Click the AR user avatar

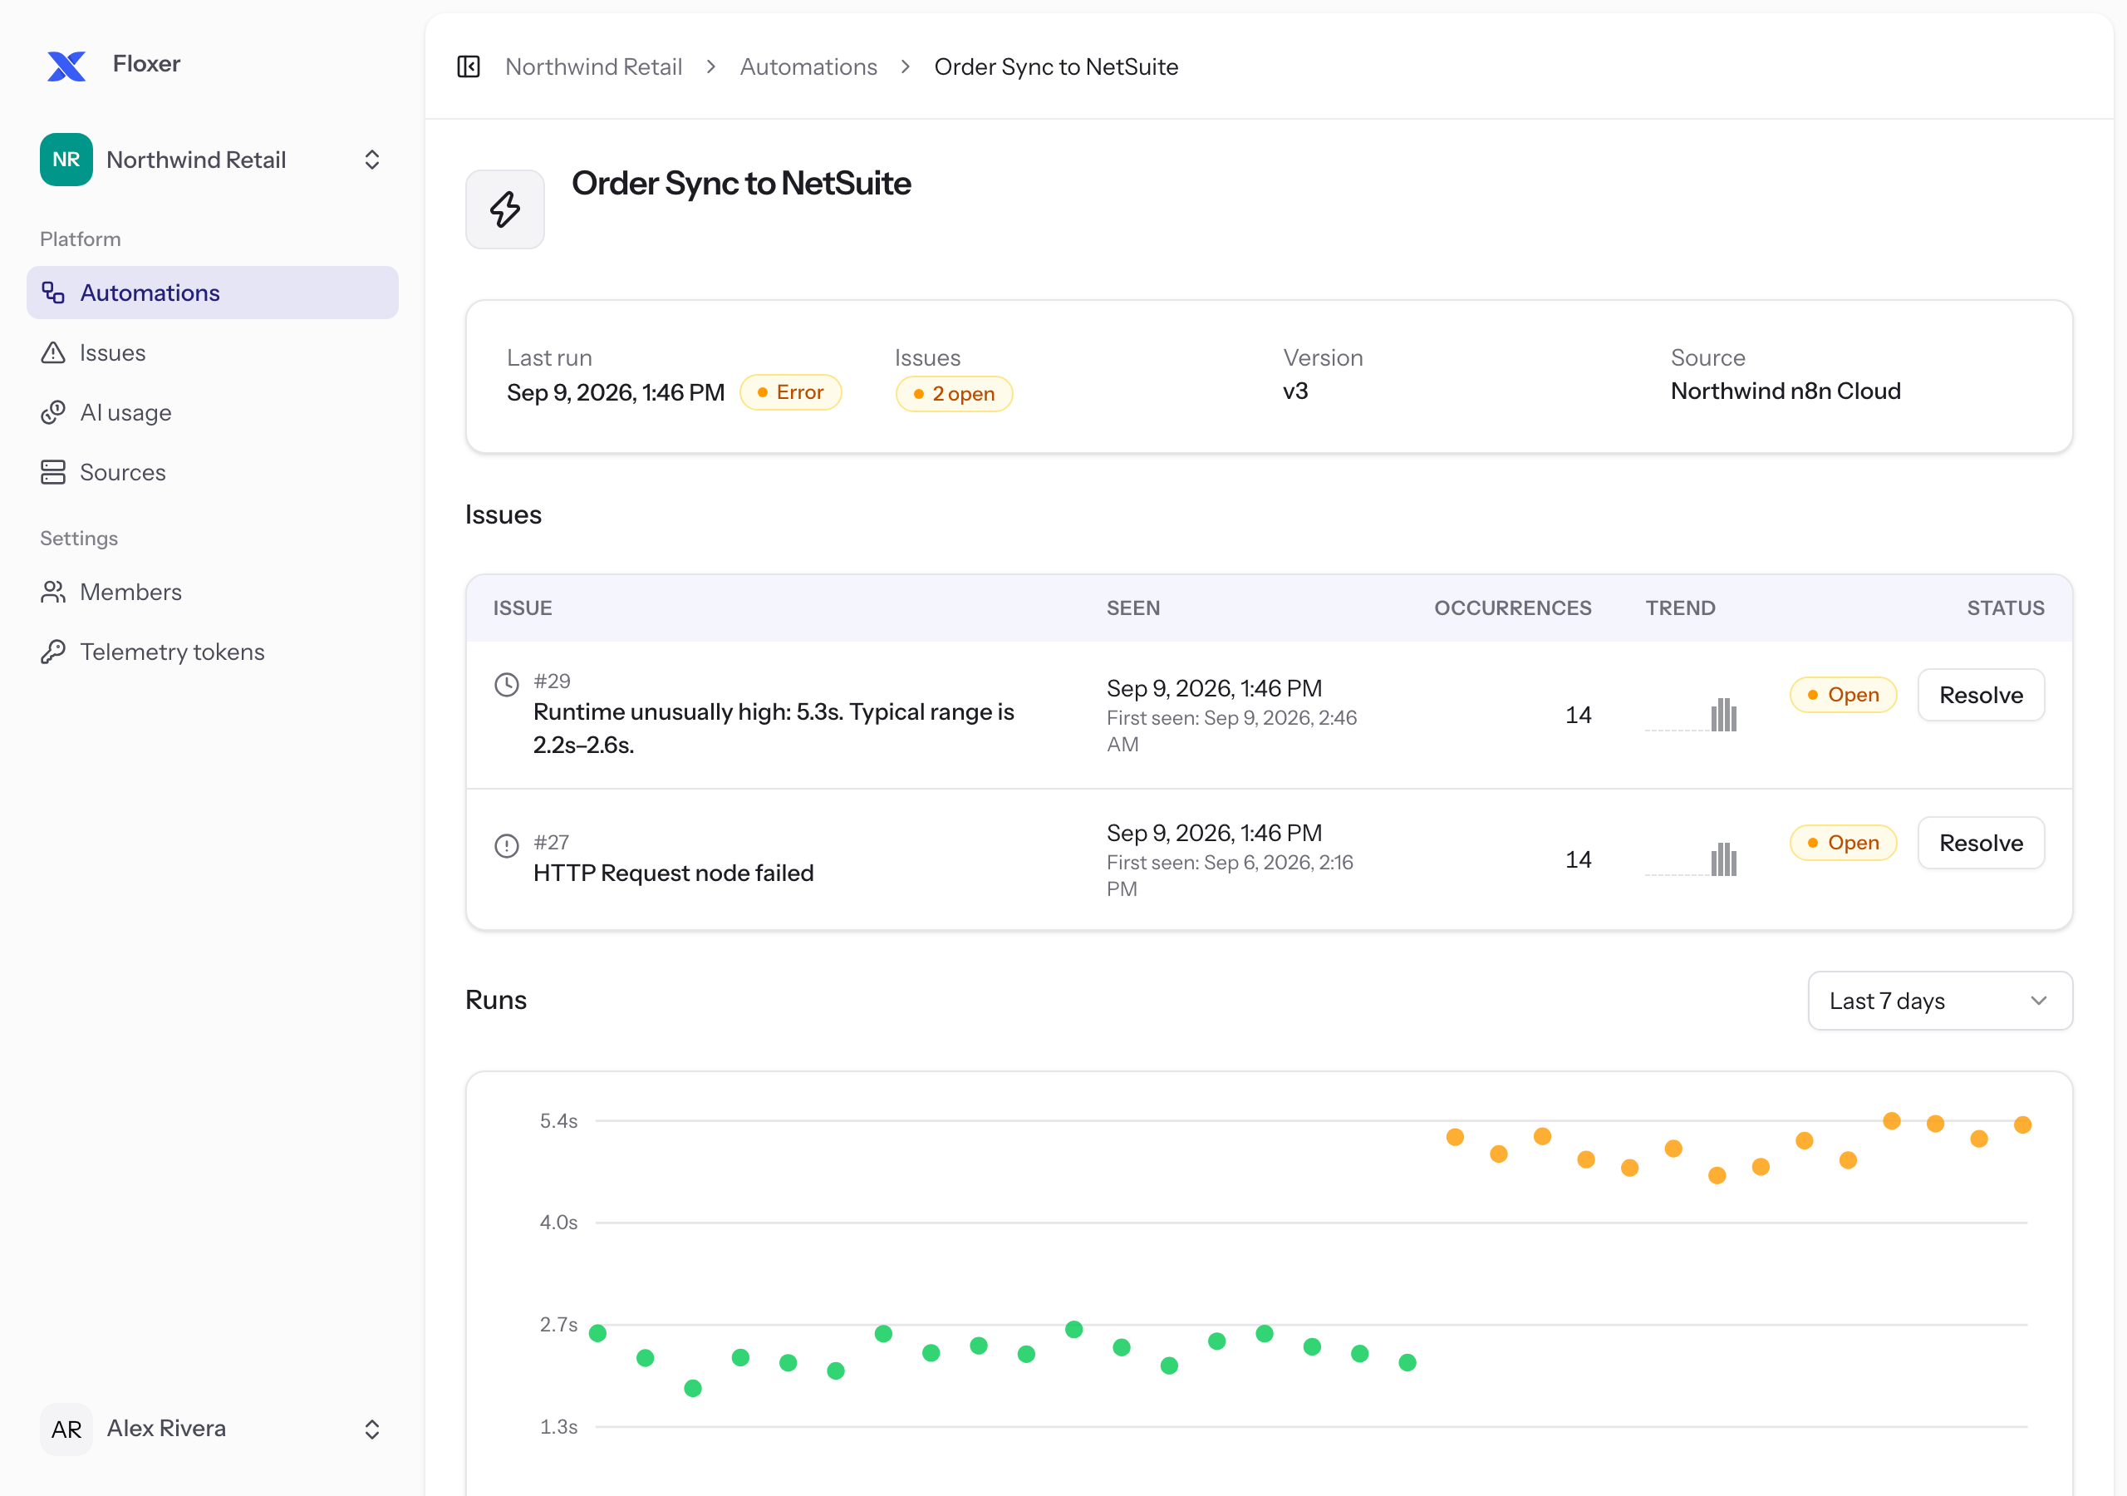66,1429
